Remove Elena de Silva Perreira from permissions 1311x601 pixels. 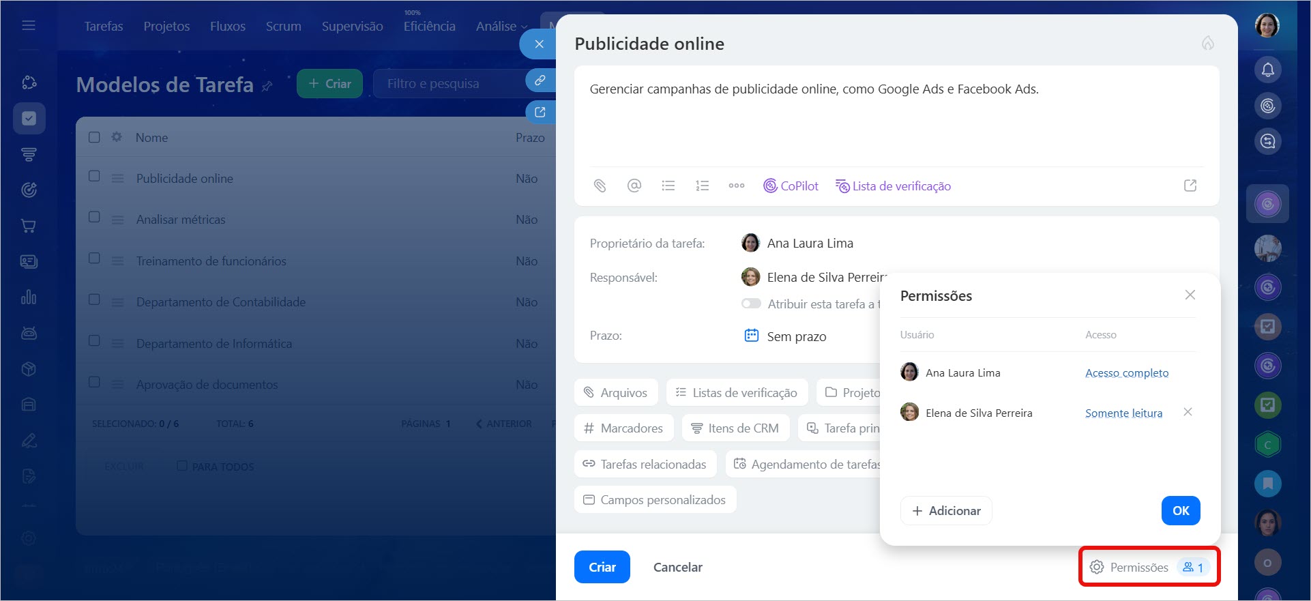(x=1188, y=412)
